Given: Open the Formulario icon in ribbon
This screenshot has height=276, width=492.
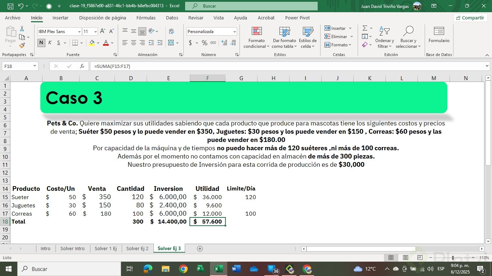Looking at the screenshot, I should (439, 35).
